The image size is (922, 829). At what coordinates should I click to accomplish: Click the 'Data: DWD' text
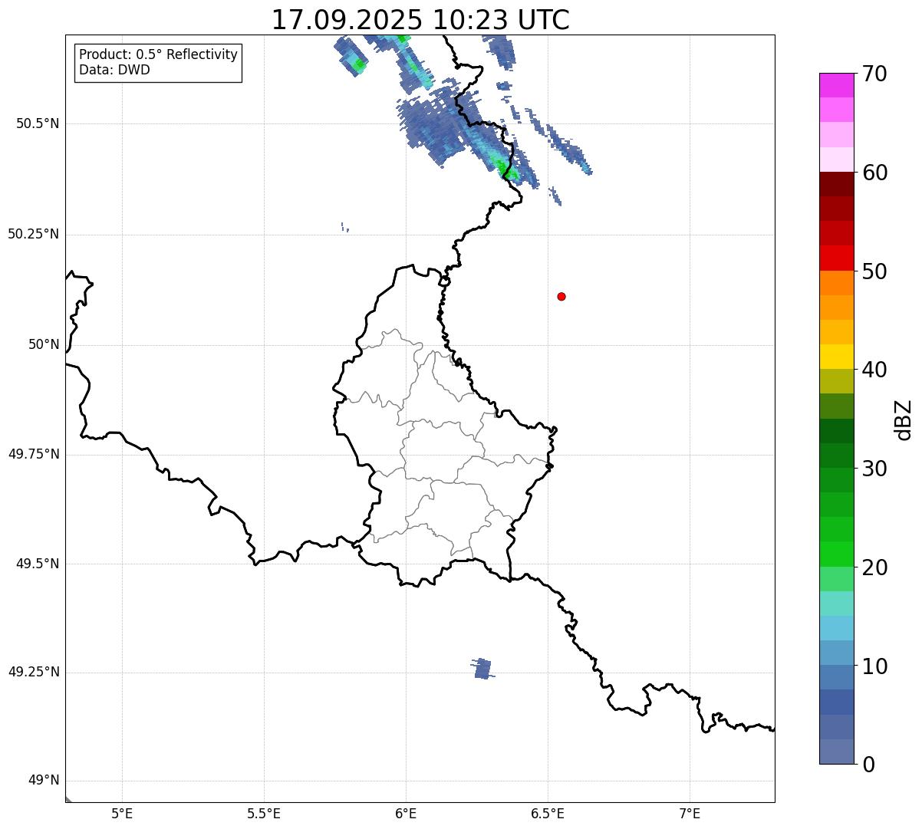click(114, 70)
